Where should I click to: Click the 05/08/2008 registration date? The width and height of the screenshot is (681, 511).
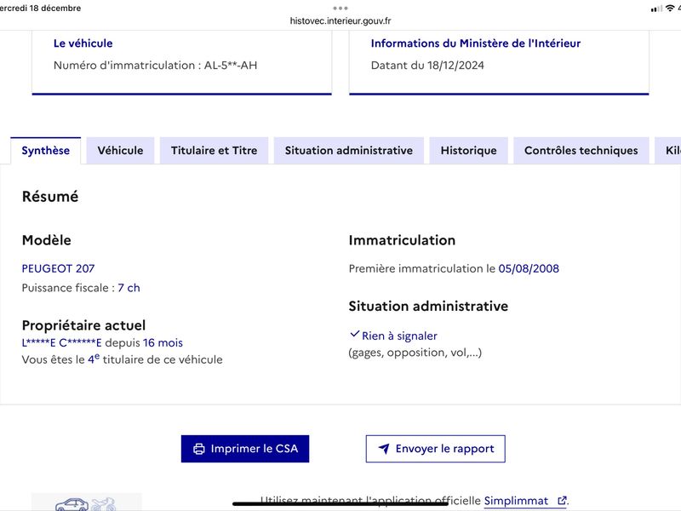(529, 268)
